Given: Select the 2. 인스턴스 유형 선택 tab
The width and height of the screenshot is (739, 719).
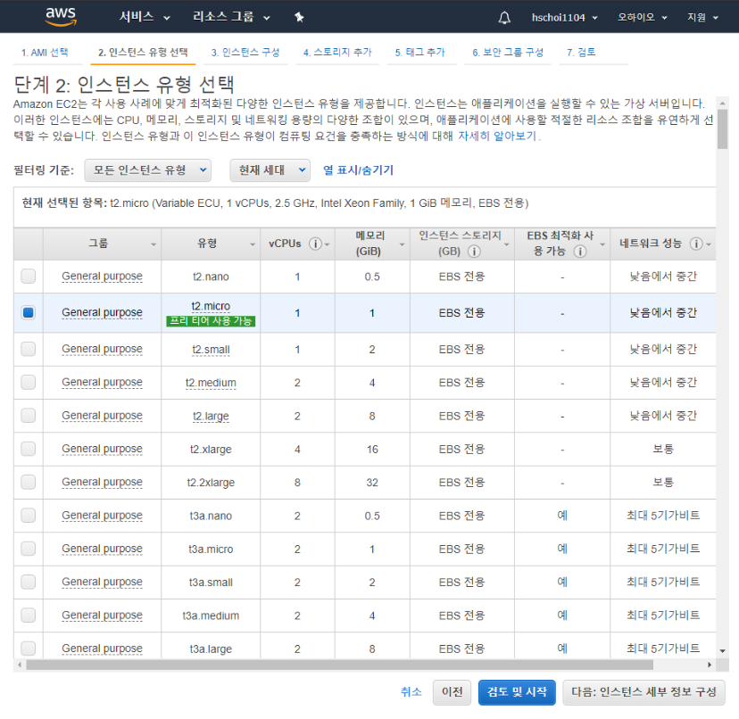Looking at the screenshot, I should [x=143, y=53].
